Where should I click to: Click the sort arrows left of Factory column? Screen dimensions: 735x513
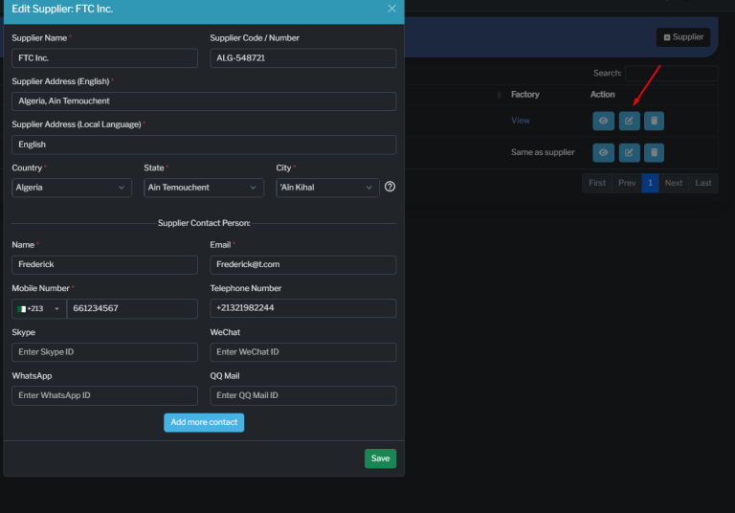click(x=500, y=95)
